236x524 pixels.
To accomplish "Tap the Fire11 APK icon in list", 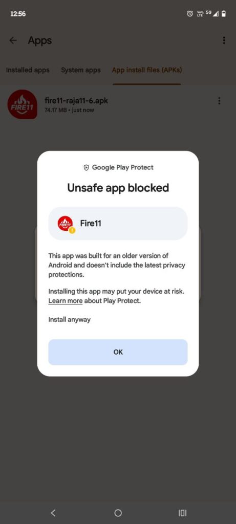I will 23,104.
